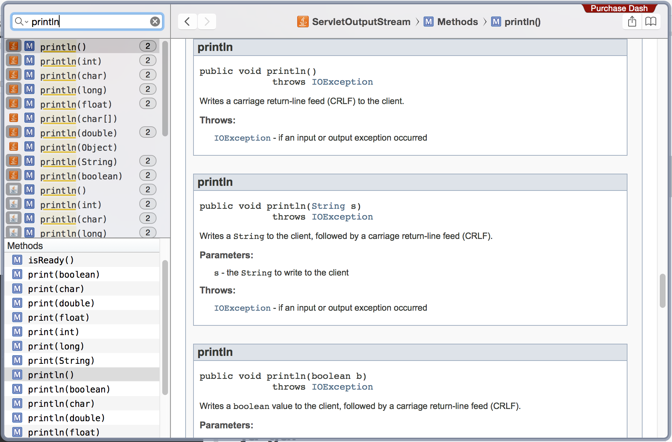Select println(char[]) search result

pos(83,118)
